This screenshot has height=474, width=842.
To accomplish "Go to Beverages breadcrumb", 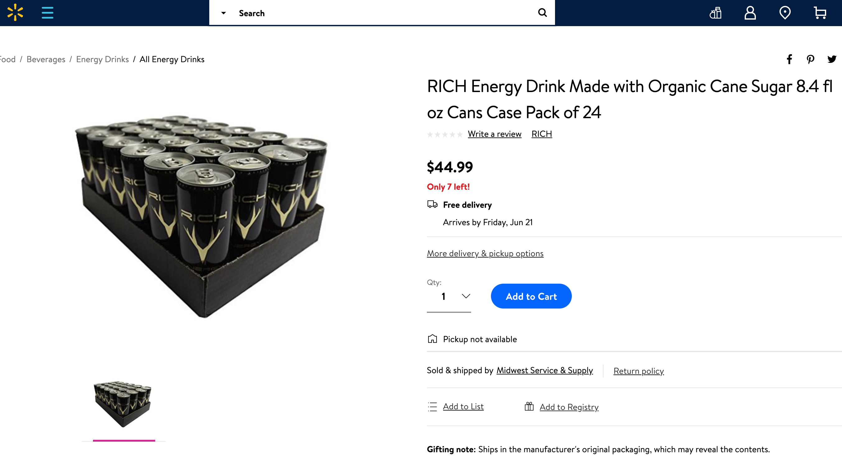I will click(x=46, y=59).
